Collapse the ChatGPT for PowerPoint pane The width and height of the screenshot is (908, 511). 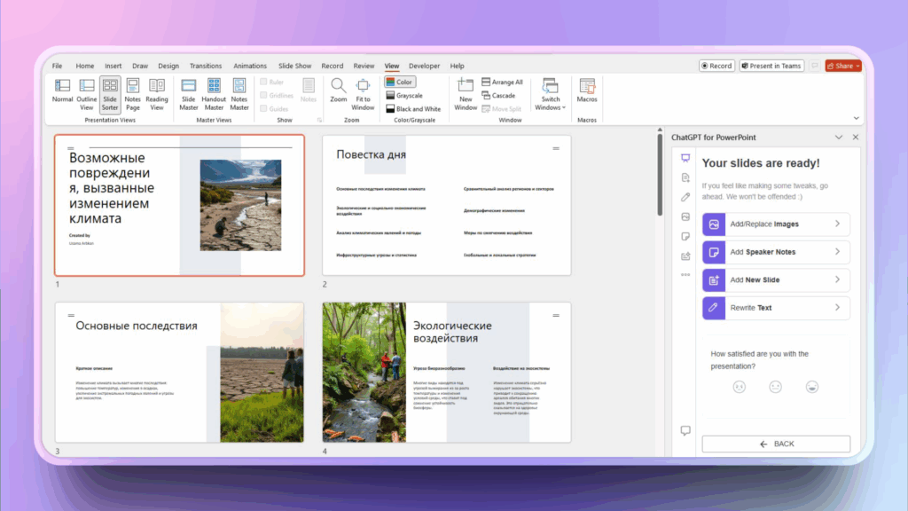[838, 138]
